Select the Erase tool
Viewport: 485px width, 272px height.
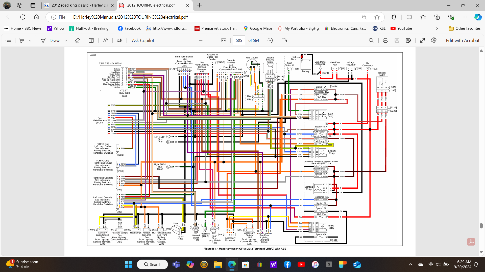coord(77,40)
